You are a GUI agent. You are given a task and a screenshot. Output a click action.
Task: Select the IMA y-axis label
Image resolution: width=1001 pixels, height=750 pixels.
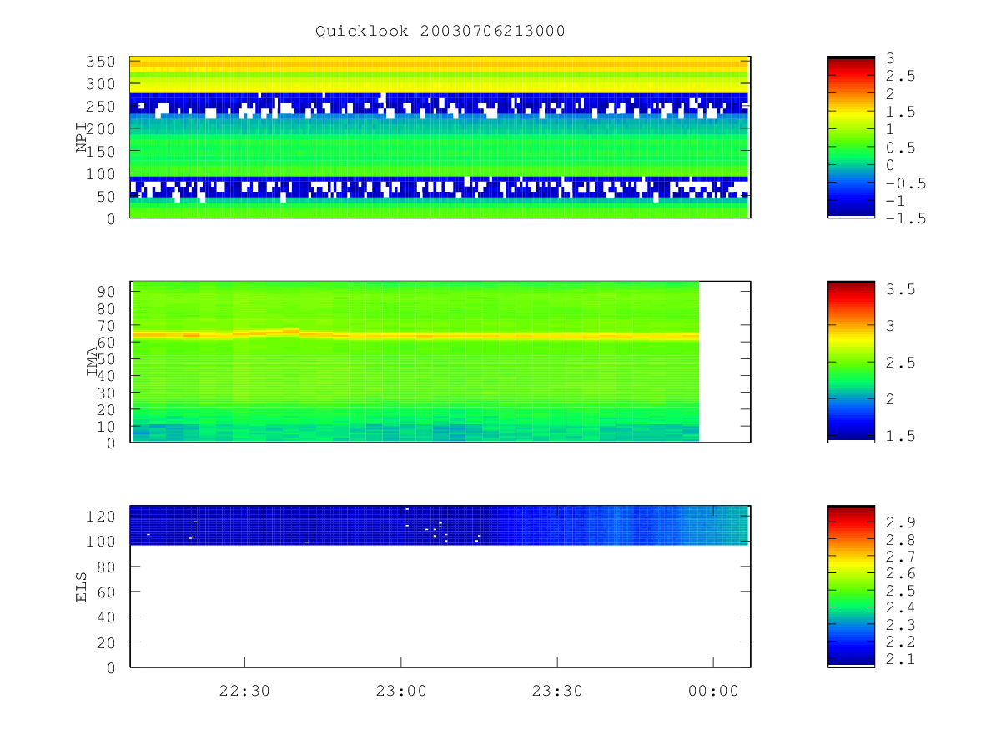[93, 362]
